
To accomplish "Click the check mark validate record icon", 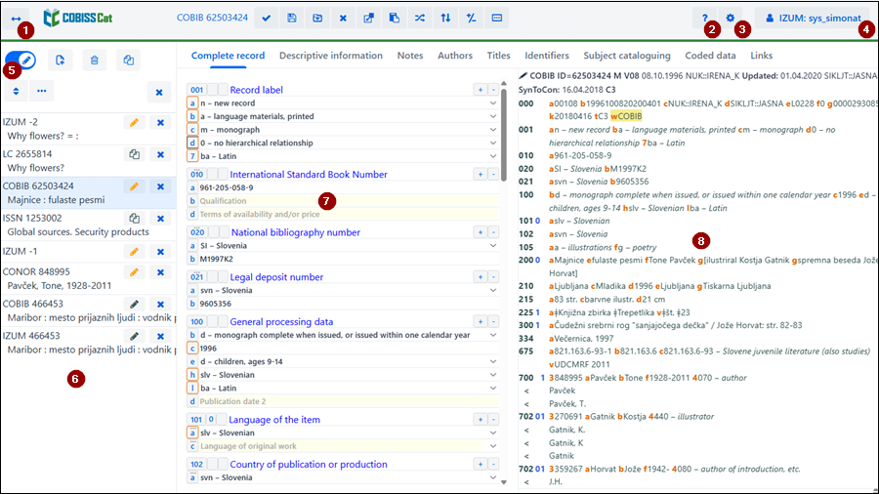I will [x=267, y=18].
